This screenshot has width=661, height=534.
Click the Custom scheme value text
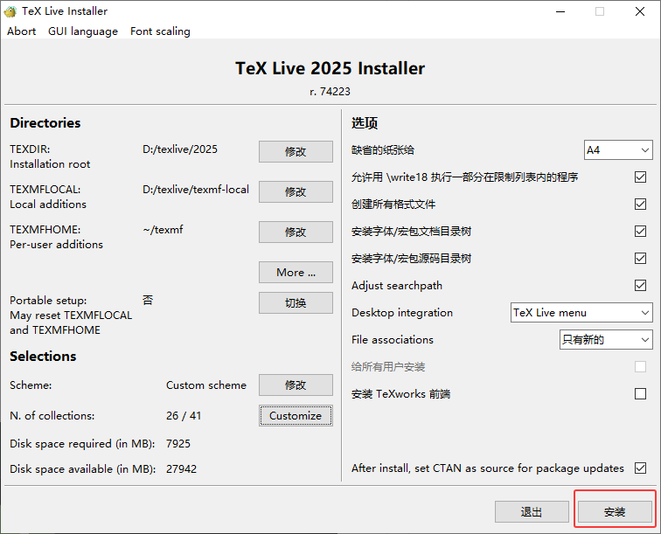coord(206,385)
